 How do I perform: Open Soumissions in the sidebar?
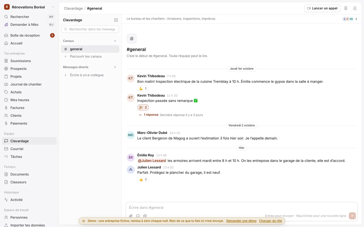coord(29,61)
